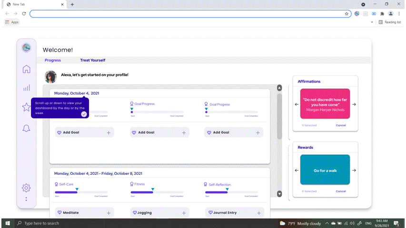Show the previous affirmation with left arrow

pyautogui.click(x=297, y=104)
